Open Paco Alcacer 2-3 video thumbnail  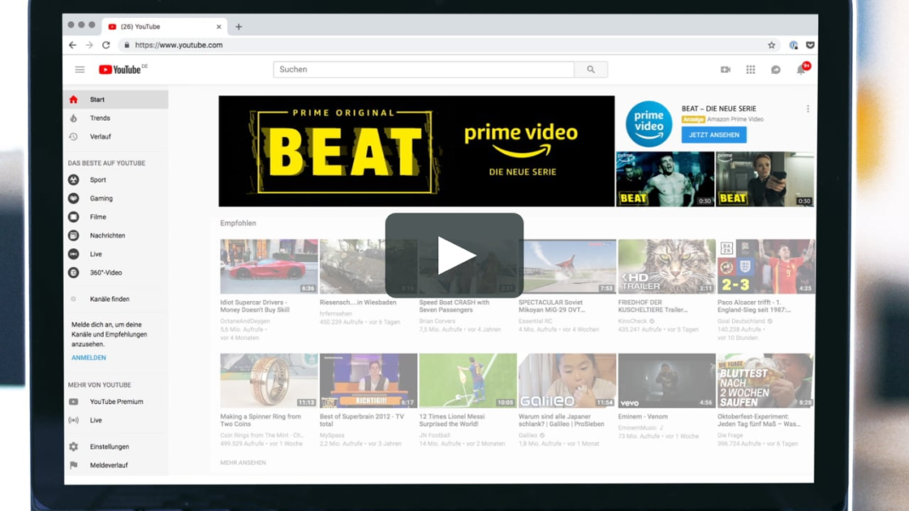coord(766,266)
